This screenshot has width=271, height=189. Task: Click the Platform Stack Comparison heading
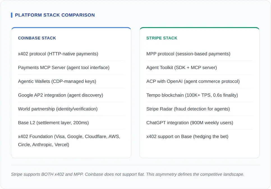(x=55, y=15)
